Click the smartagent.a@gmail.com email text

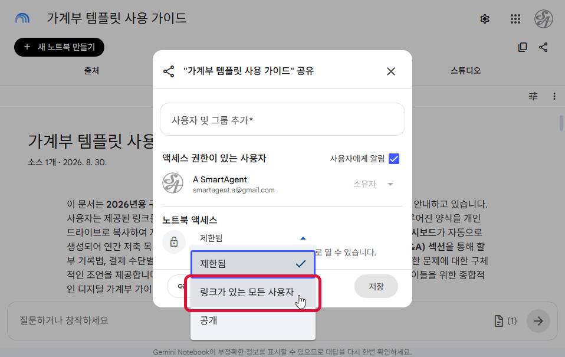click(x=234, y=190)
